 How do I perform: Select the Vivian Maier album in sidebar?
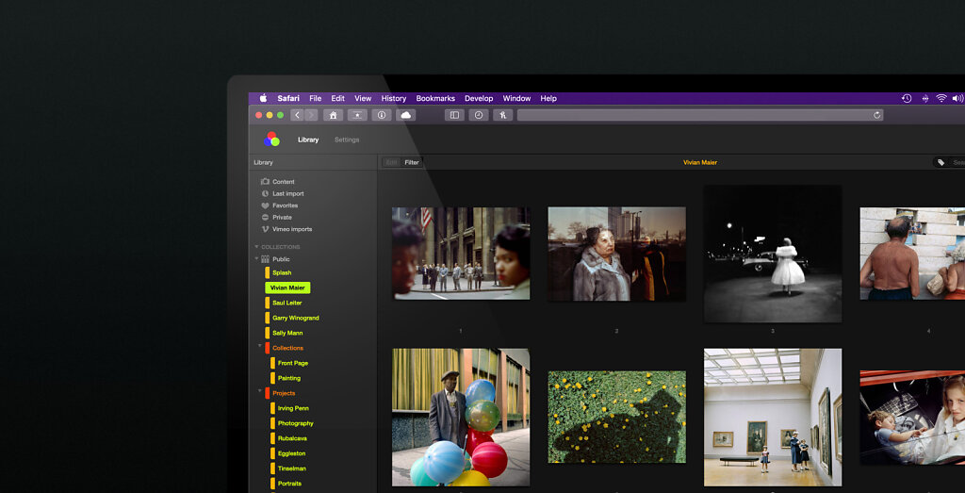point(287,288)
